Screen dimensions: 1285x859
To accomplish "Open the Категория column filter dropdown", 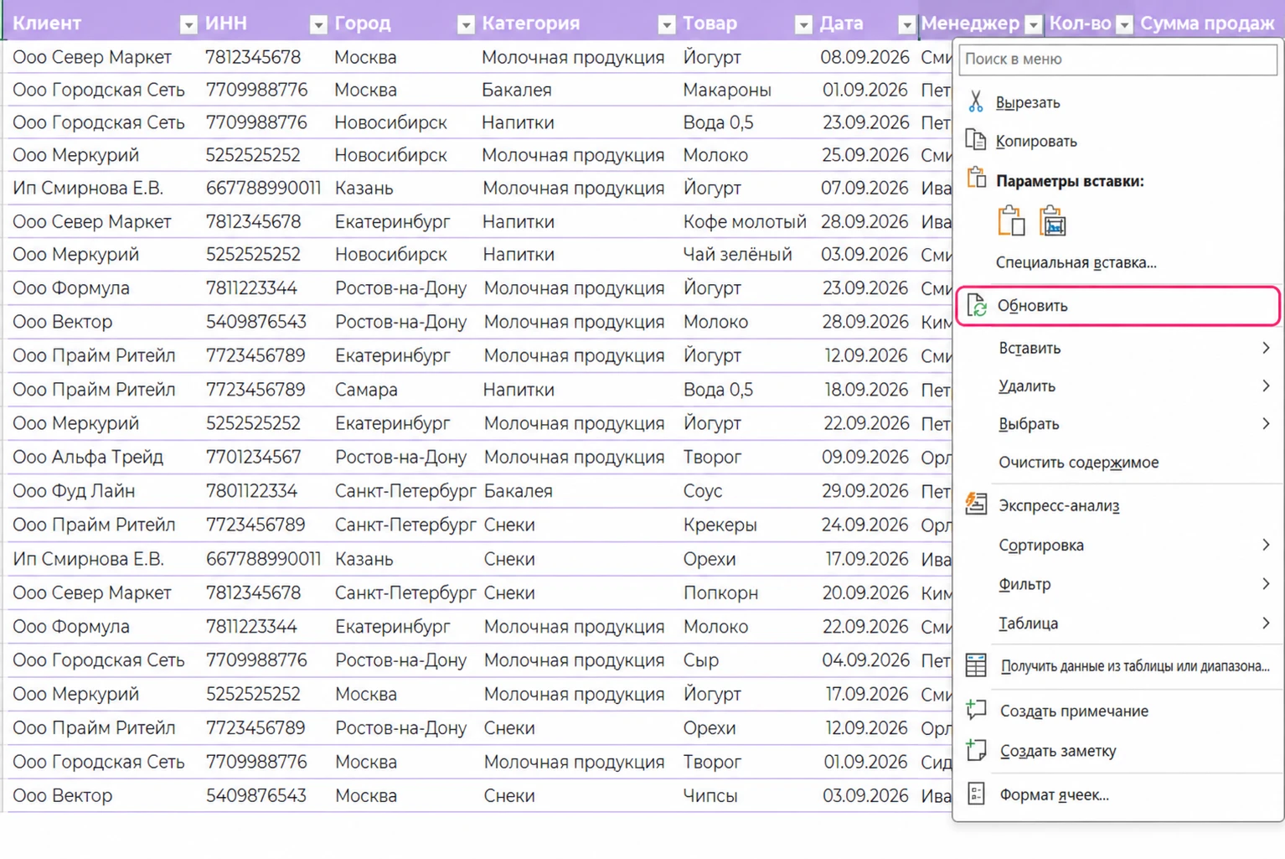I will pyautogui.click(x=667, y=24).
